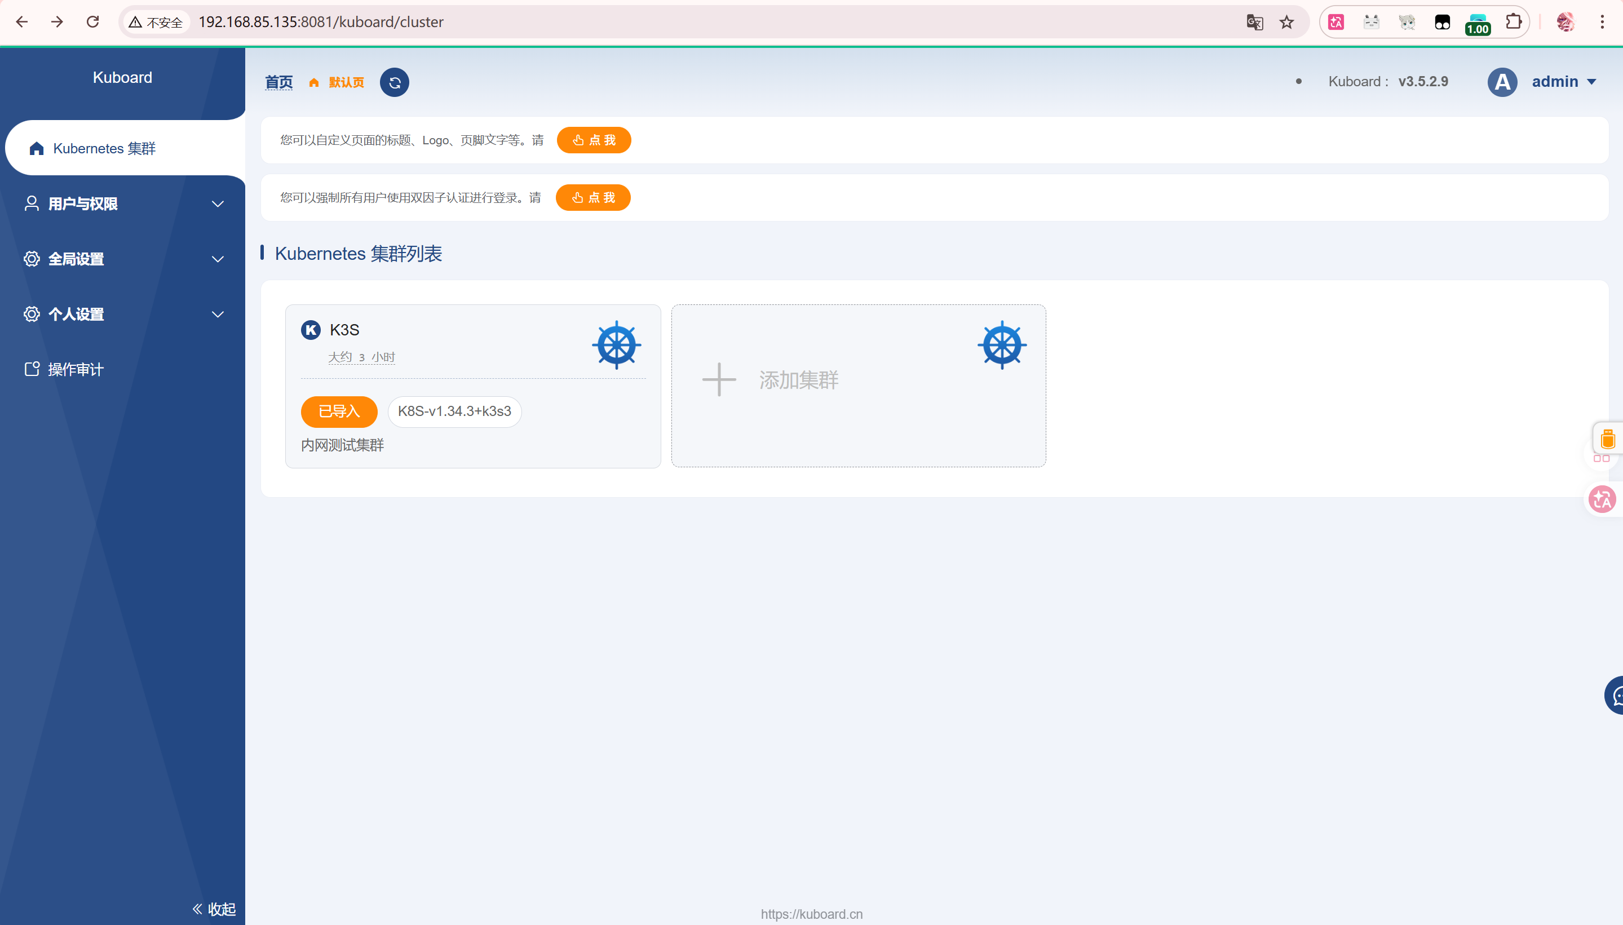This screenshot has width=1623, height=925.
Task: Click the chat support bubble at right edge
Action: [x=1615, y=696]
